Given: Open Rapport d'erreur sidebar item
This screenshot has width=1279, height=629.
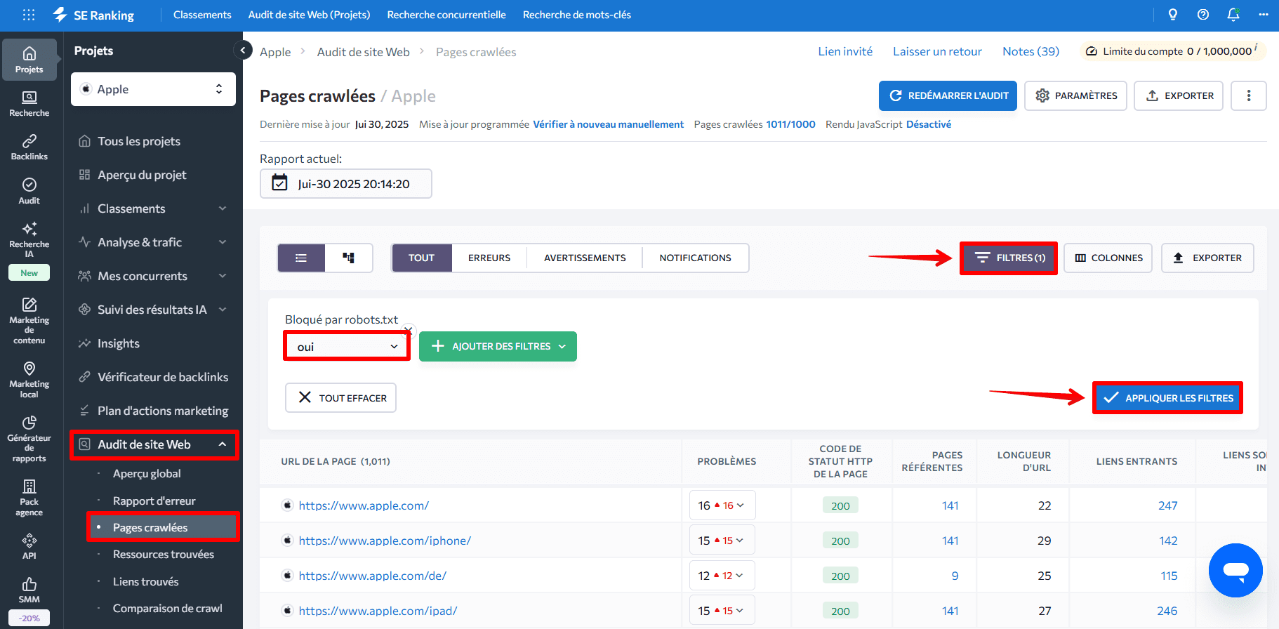Looking at the screenshot, I should (154, 501).
